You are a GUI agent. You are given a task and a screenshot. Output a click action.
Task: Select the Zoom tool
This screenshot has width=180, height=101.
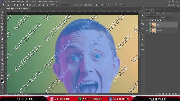point(2,72)
